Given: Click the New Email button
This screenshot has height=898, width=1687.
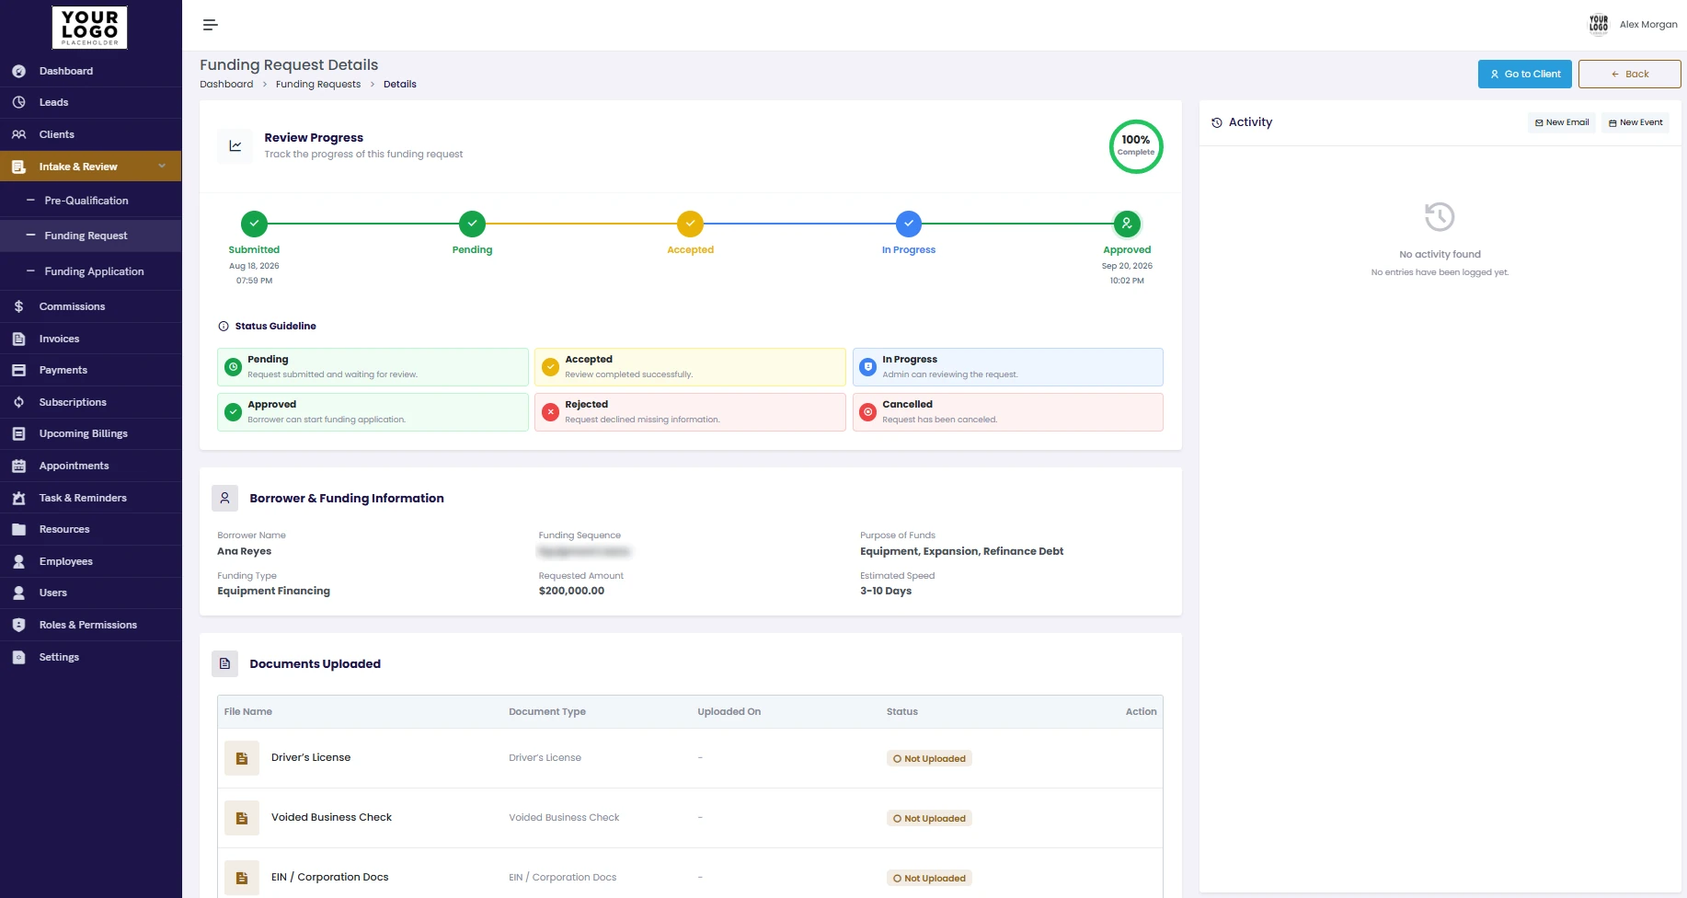Looking at the screenshot, I should pos(1562,122).
